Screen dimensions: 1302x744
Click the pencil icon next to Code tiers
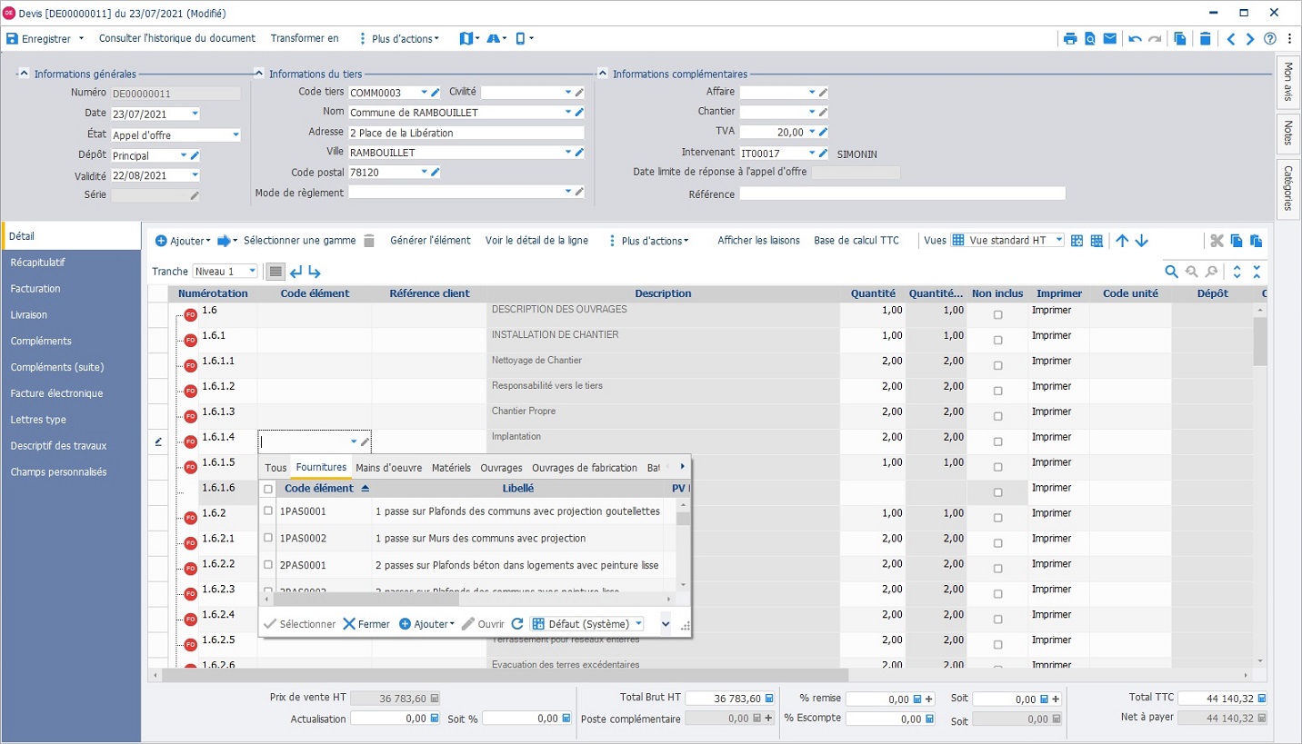[436, 93]
